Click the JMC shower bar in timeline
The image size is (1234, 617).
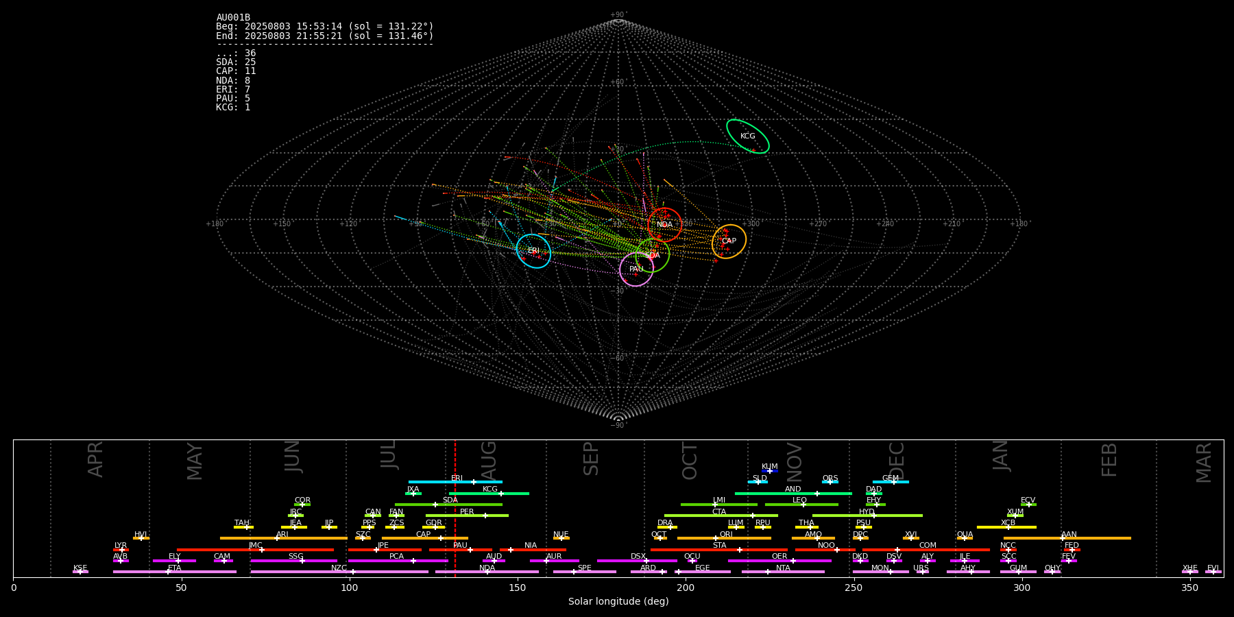(x=256, y=550)
